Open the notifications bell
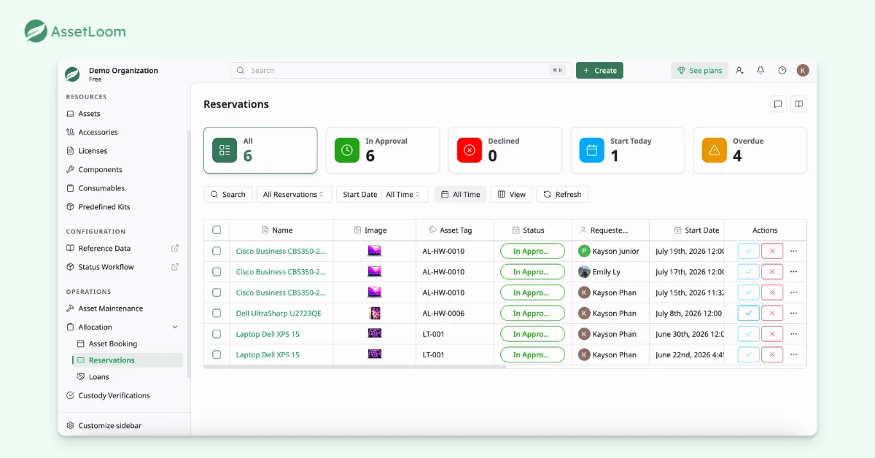Image resolution: width=875 pixels, height=458 pixels. click(761, 71)
